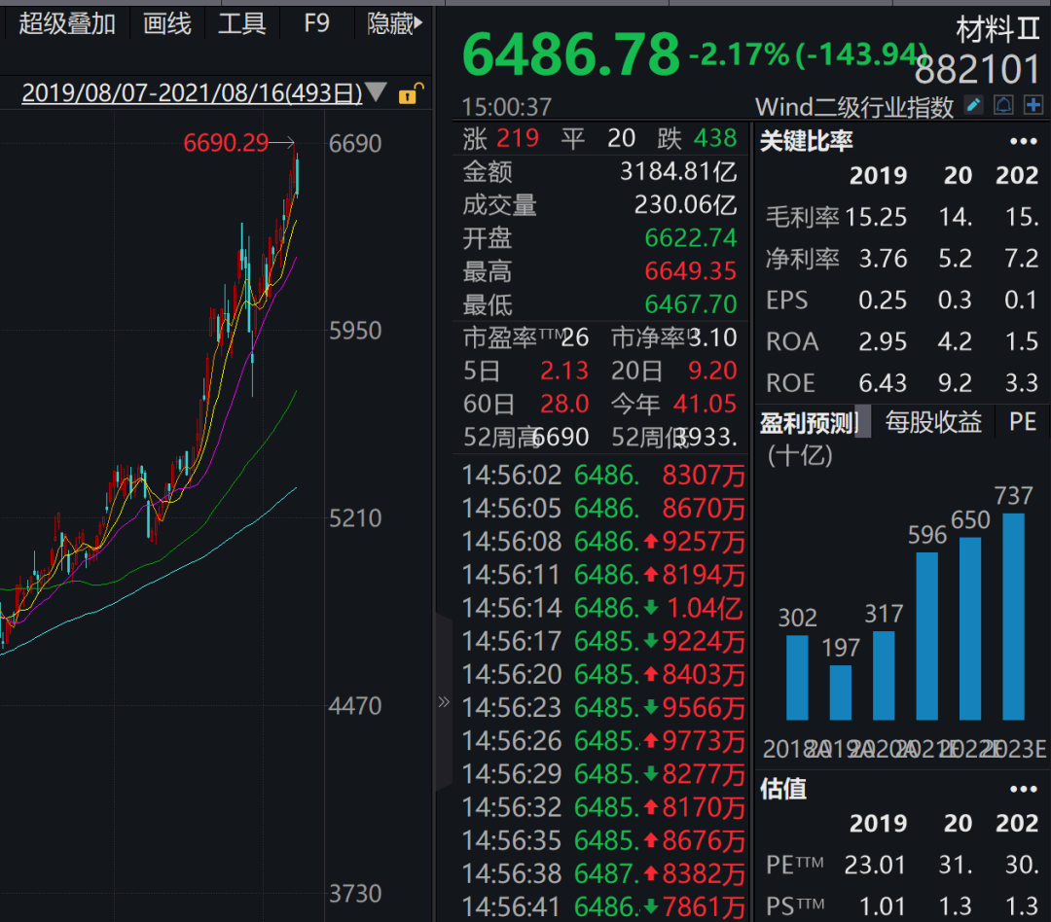Click the 14:56:14 trade row with 1.04亿
The width and height of the screenshot is (1051, 922).
(x=602, y=609)
